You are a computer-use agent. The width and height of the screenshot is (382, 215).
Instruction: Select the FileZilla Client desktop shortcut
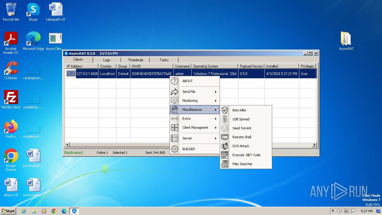tap(11, 100)
